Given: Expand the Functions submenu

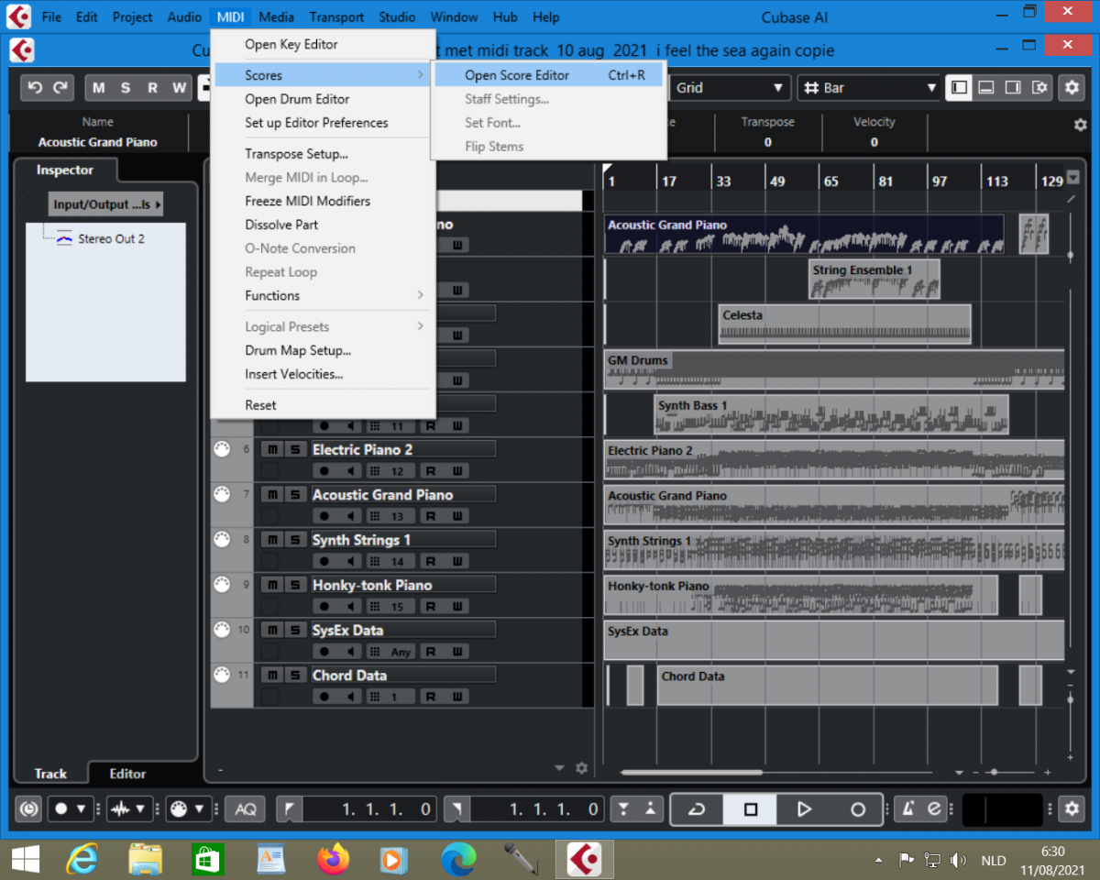Looking at the screenshot, I should pos(323,295).
